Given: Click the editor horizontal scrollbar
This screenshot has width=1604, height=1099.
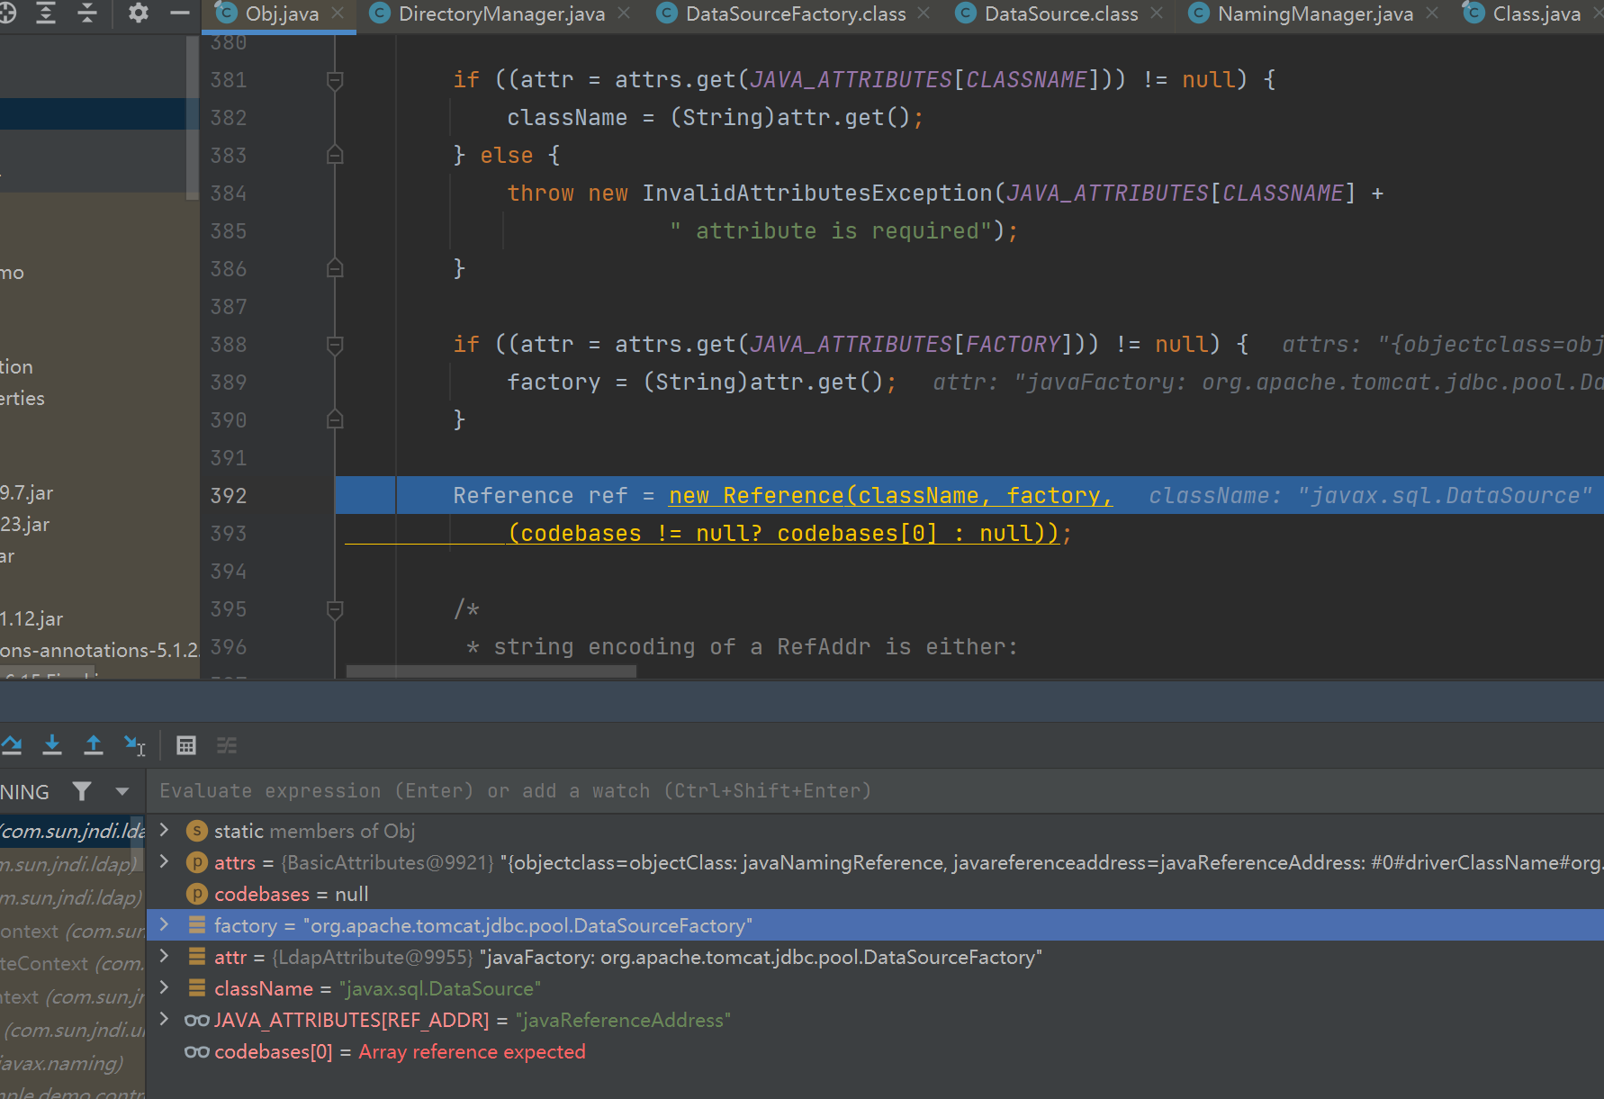Looking at the screenshot, I should 491,671.
